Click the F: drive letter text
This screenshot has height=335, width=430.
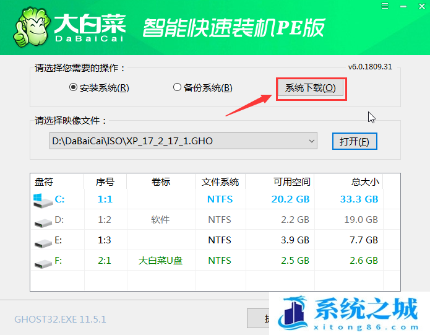click(x=58, y=260)
